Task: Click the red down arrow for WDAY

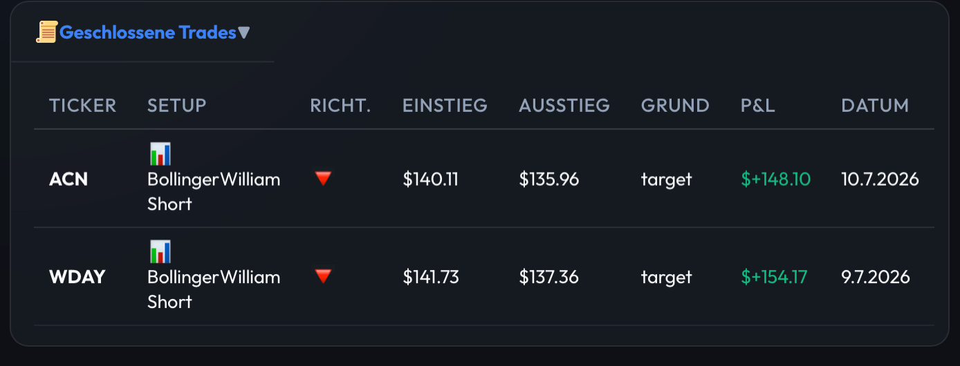Action: pos(323,277)
